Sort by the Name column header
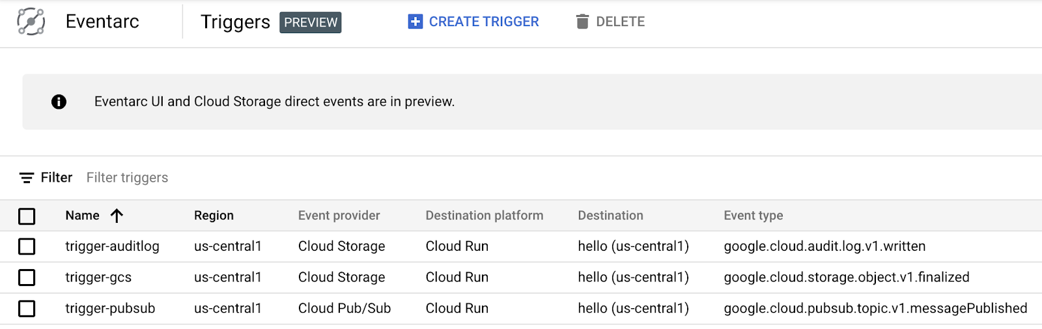Screen dimensions: 1042x329 [82, 216]
